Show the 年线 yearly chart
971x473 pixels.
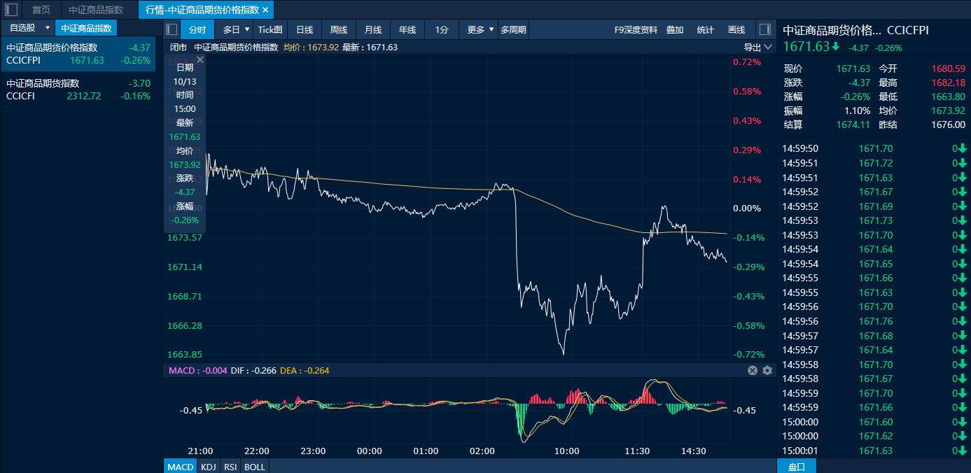[x=407, y=29]
